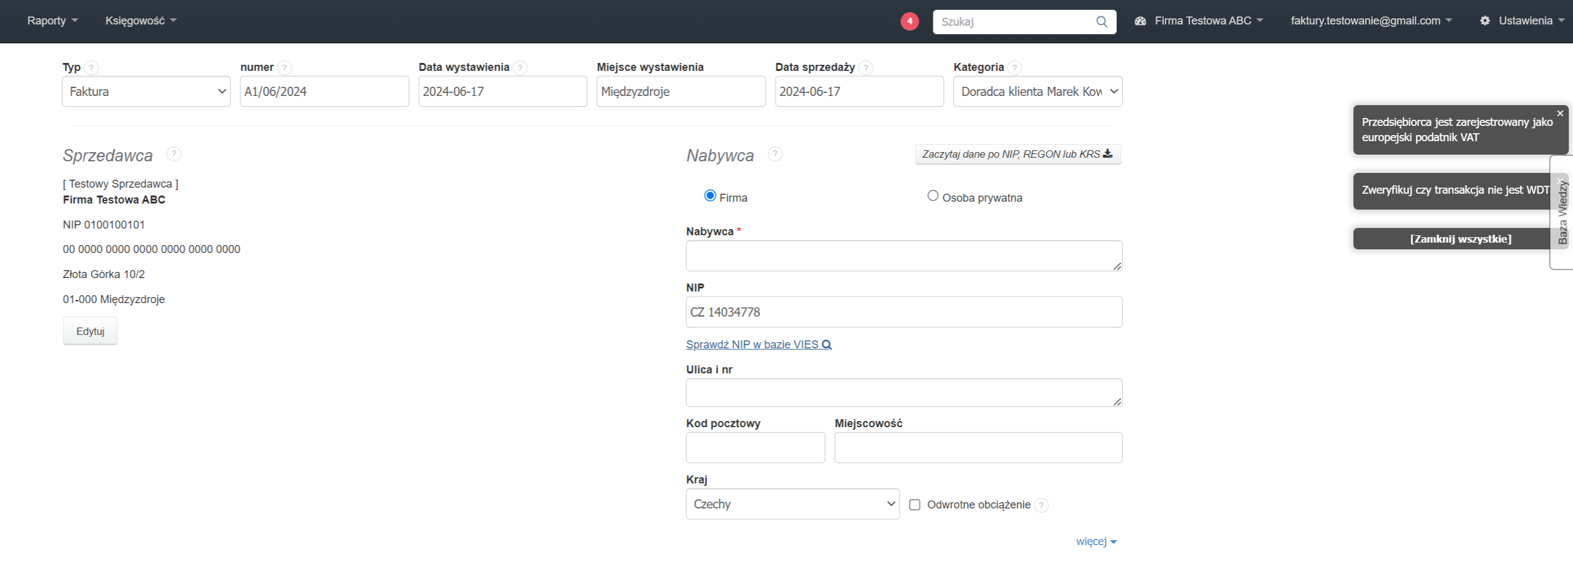The width and height of the screenshot is (1573, 561).
Task: Click the Miejsce wystawienia field
Action: (x=681, y=92)
